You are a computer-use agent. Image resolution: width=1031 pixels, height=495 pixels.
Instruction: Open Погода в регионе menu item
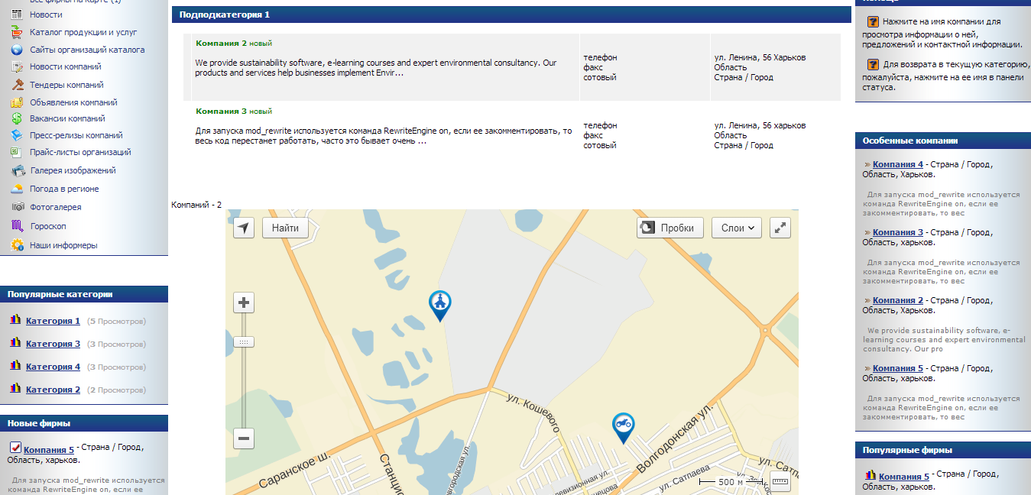(64, 189)
